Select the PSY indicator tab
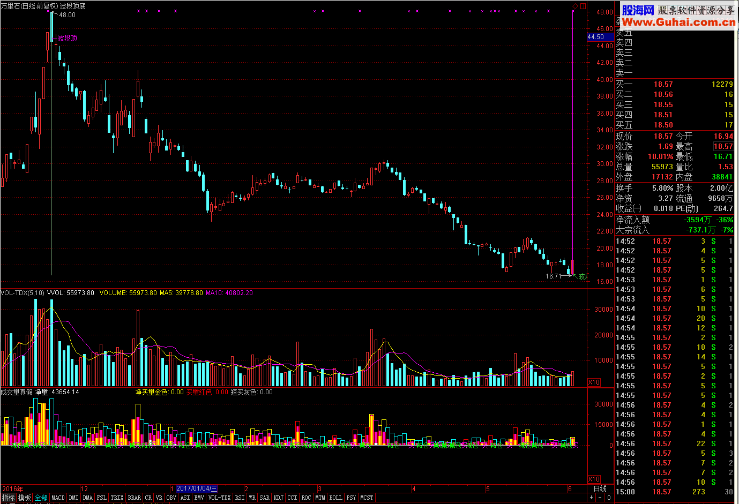This screenshot has height=504, width=739. click(352, 498)
